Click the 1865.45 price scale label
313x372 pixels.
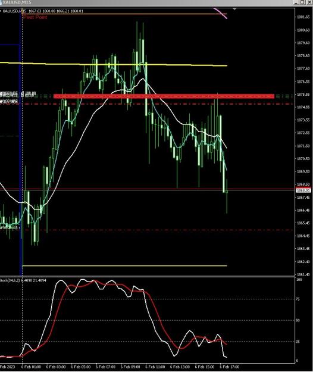[x=303, y=223]
